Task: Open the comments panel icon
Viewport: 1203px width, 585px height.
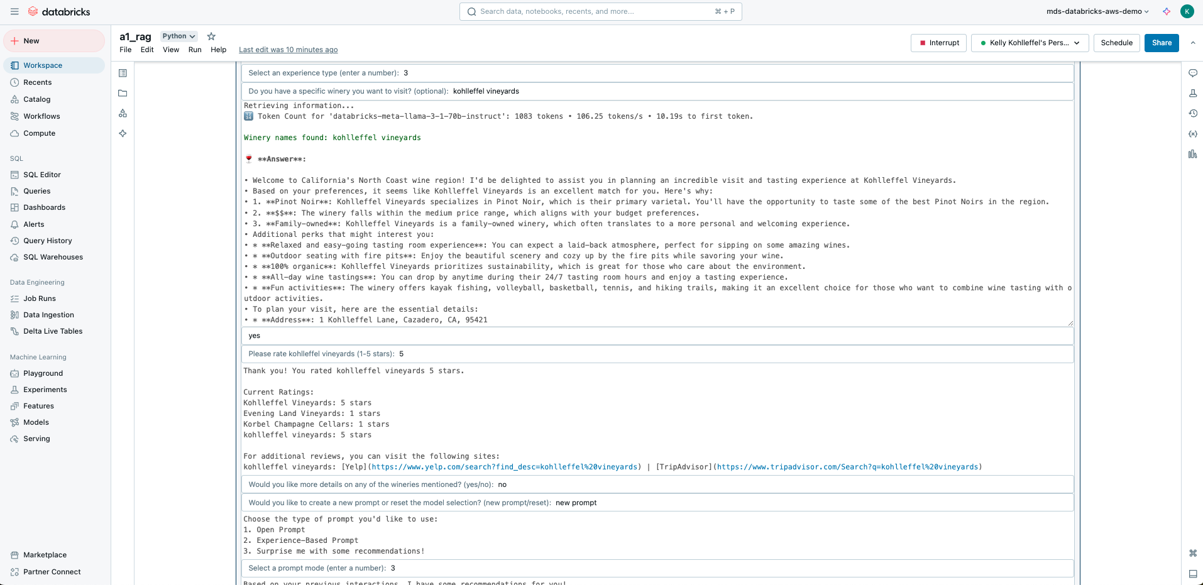Action: 1192,73
